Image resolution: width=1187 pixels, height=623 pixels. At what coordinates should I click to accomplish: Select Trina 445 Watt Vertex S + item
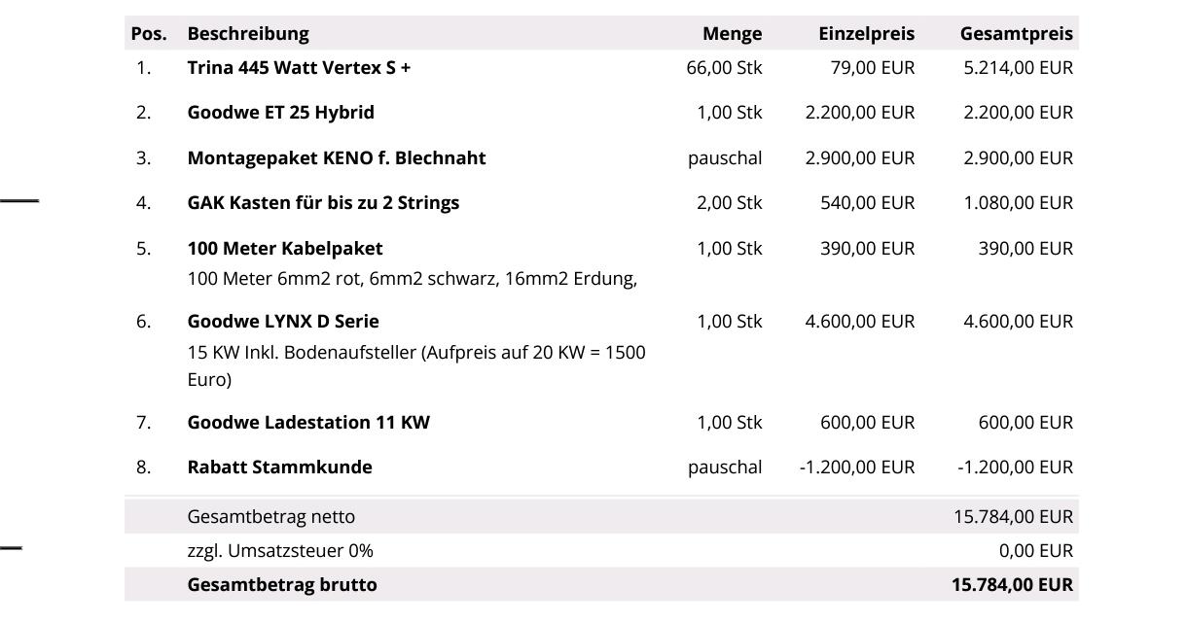tap(299, 68)
